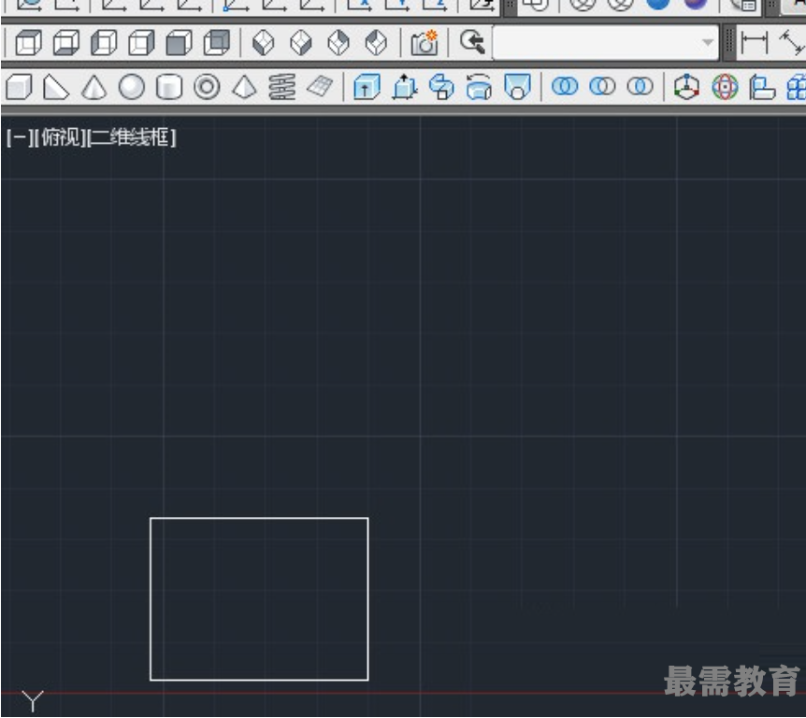Select the Helix spring tool
This screenshot has width=806, height=718.
point(282,87)
